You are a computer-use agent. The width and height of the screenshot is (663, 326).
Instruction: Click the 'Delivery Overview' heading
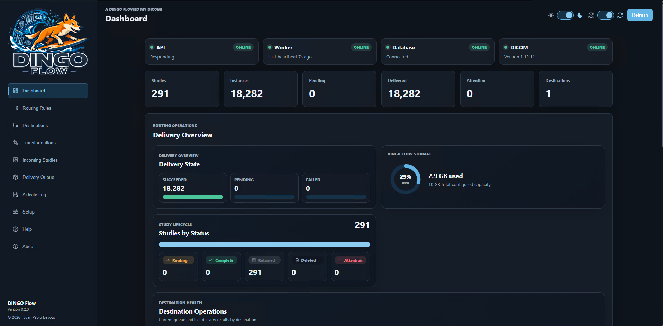pyautogui.click(x=183, y=135)
